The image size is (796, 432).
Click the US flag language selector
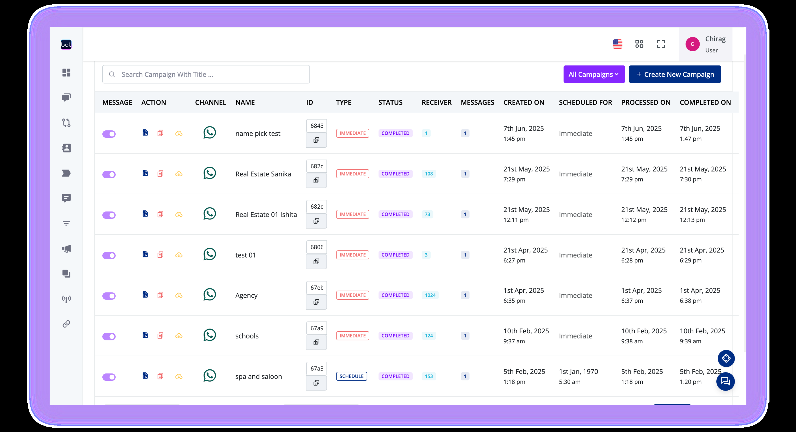(x=617, y=44)
